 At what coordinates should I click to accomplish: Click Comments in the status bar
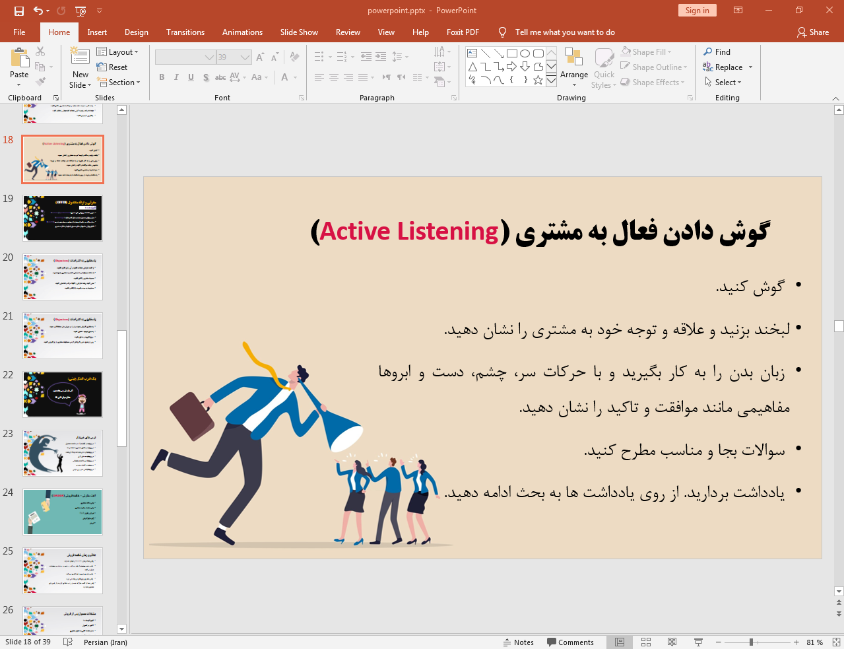click(x=570, y=642)
